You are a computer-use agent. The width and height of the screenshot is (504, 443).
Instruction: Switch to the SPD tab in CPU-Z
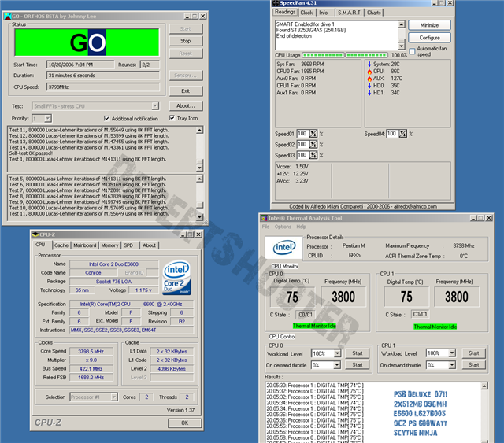[128, 245]
